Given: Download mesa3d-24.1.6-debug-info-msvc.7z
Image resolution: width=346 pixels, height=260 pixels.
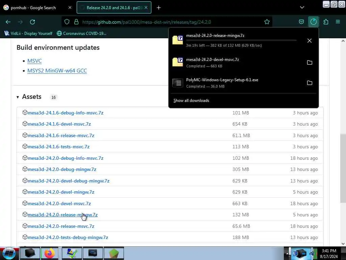Looking at the screenshot, I should tap(66, 113).
